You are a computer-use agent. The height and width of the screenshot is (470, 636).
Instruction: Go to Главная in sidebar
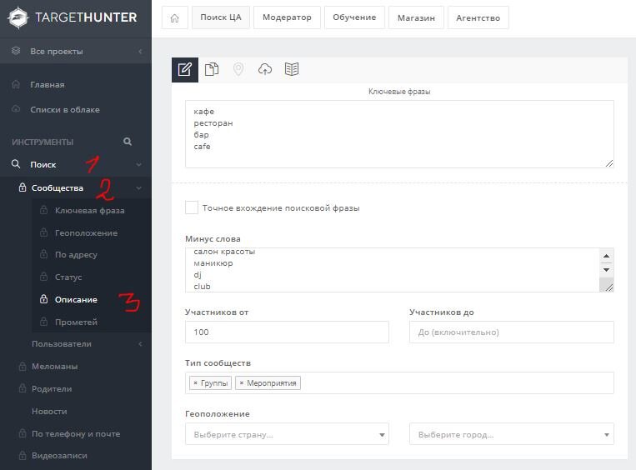[x=48, y=85]
